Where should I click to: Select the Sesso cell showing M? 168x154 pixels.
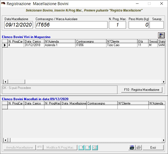[x=153, y=45]
